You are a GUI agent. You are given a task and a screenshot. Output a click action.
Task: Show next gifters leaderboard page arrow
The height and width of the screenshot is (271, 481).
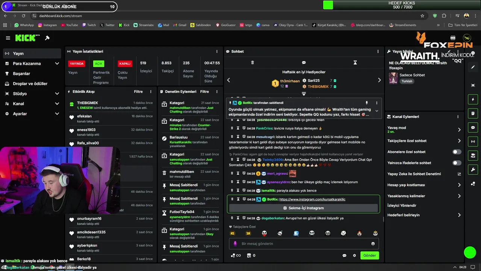coord(379,80)
